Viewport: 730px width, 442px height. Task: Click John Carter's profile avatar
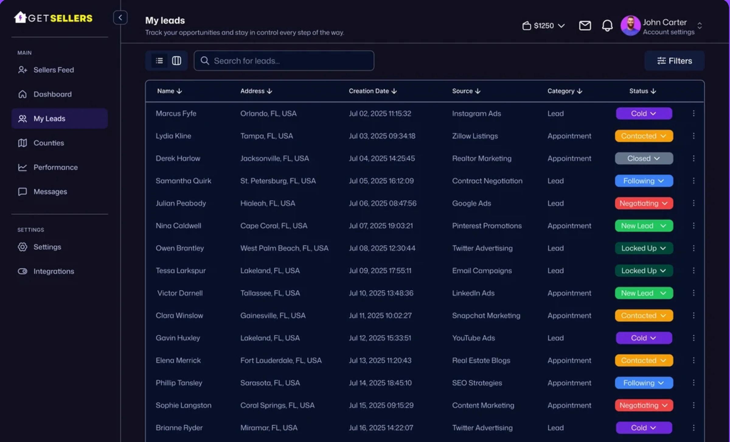(630, 26)
